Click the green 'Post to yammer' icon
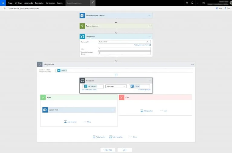 click(82, 26)
